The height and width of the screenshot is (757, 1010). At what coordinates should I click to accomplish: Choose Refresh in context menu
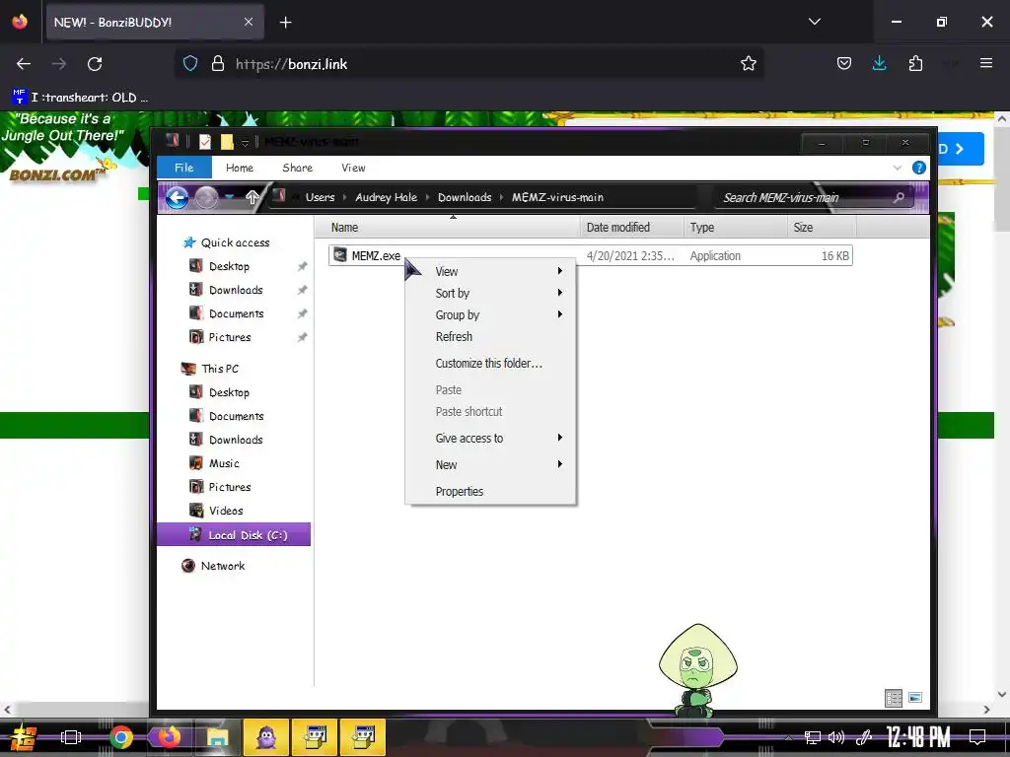coord(490,337)
